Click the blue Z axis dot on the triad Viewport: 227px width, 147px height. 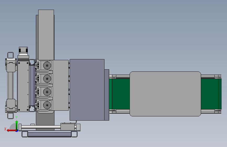[17, 131]
